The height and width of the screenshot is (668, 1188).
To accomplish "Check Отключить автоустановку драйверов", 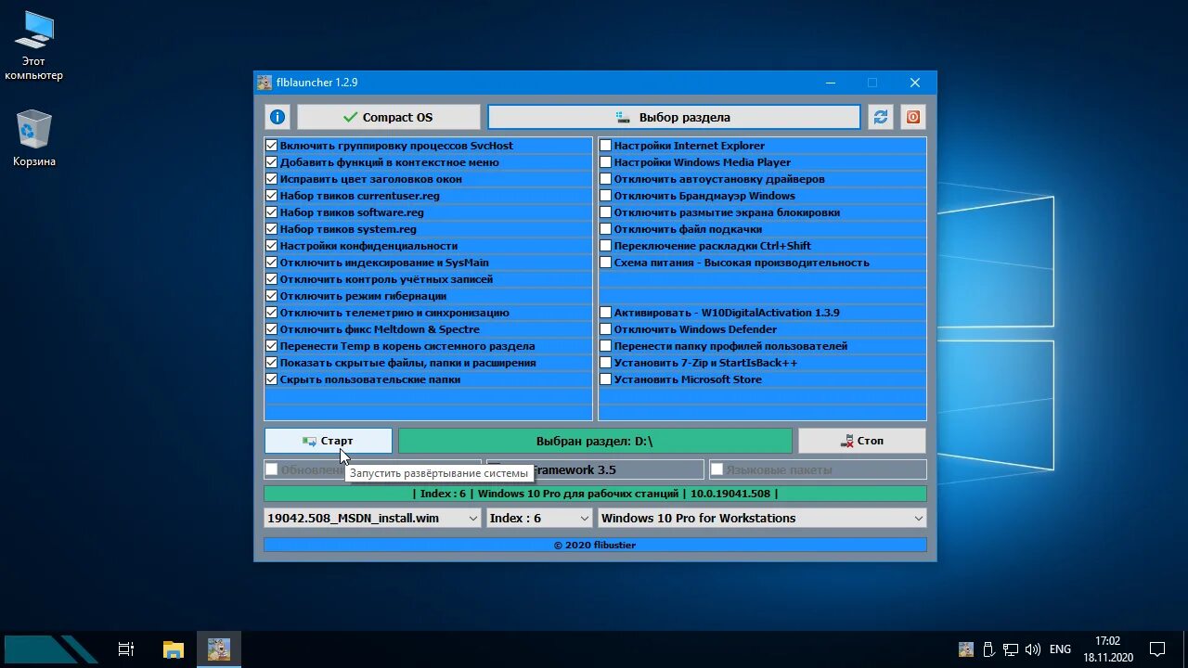I will pyautogui.click(x=606, y=179).
